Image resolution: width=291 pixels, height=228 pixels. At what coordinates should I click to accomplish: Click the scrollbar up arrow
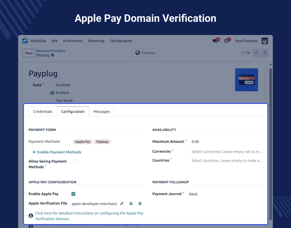270,65
